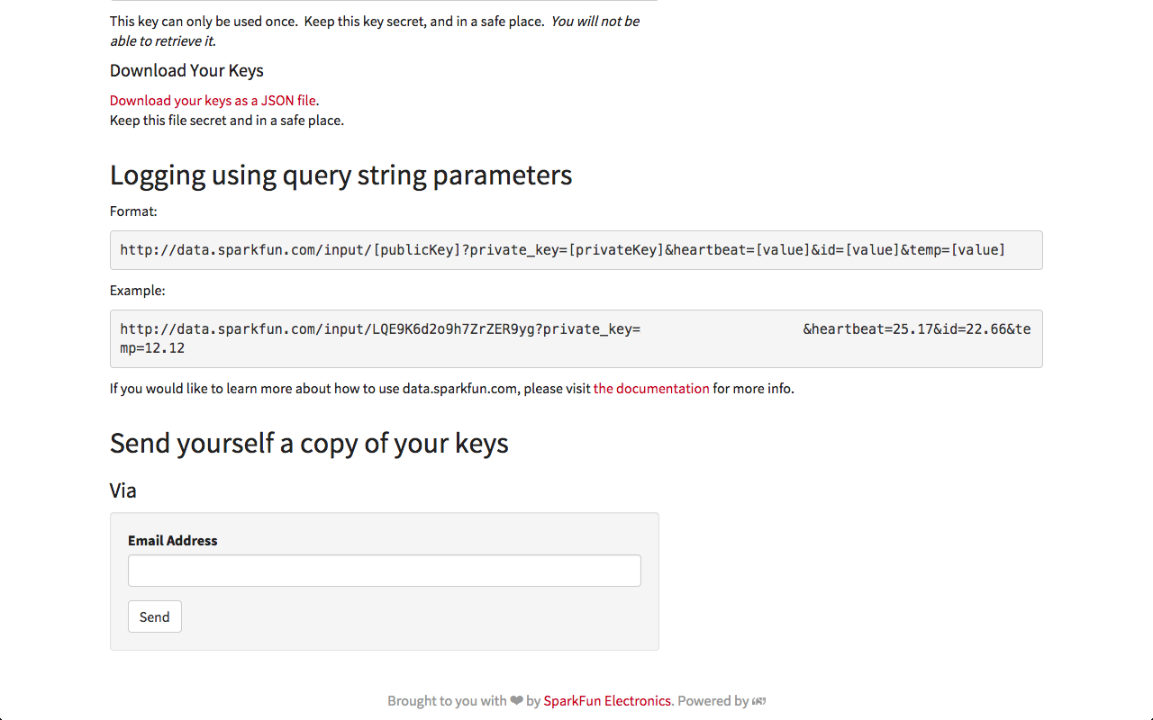Open the documentation link
This screenshot has width=1153, height=720.
tap(651, 389)
